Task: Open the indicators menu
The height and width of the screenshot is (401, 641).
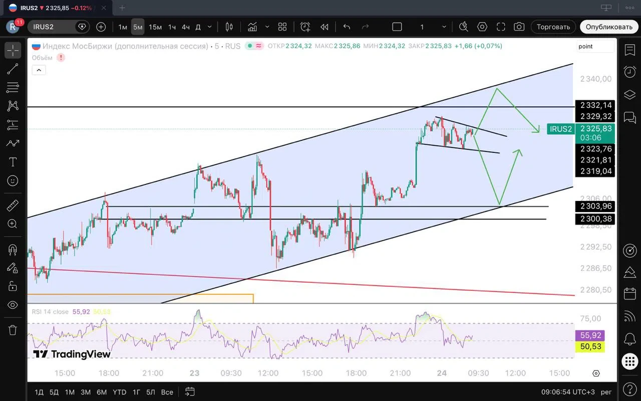Action: 252,27
